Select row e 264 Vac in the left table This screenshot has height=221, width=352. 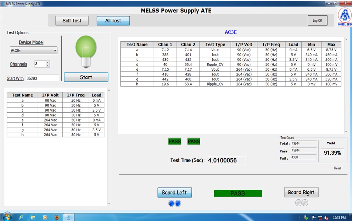tap(50, 120)
